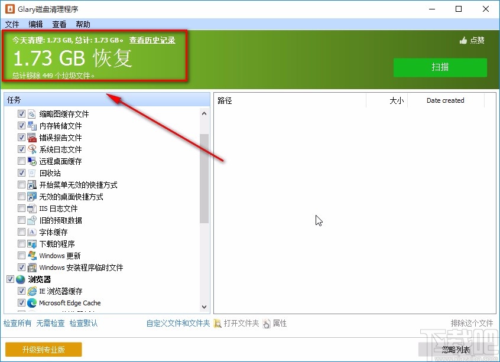Uncheck the 内存转储文件 checkbox
Screen dimensions: 500x362
[21, 126]
